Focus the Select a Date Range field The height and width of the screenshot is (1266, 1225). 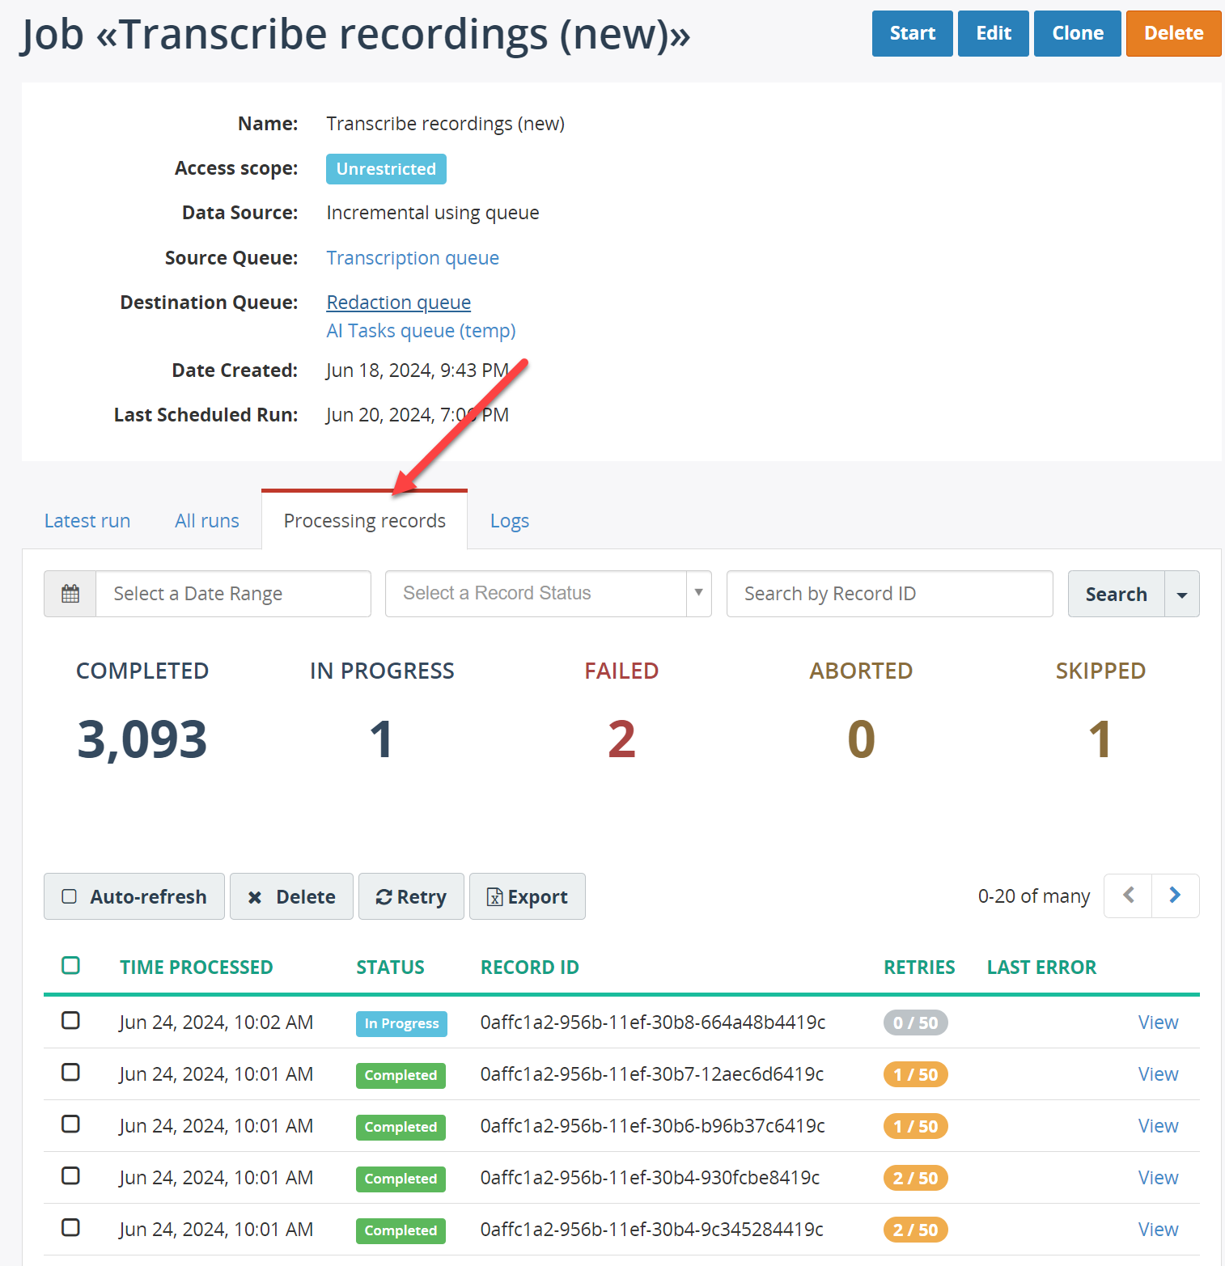click(233, 594)
